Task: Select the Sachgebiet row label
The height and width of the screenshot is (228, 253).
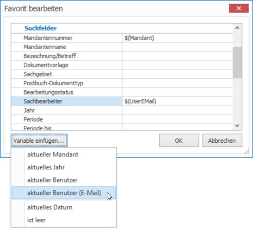Action: click(38, 74)
